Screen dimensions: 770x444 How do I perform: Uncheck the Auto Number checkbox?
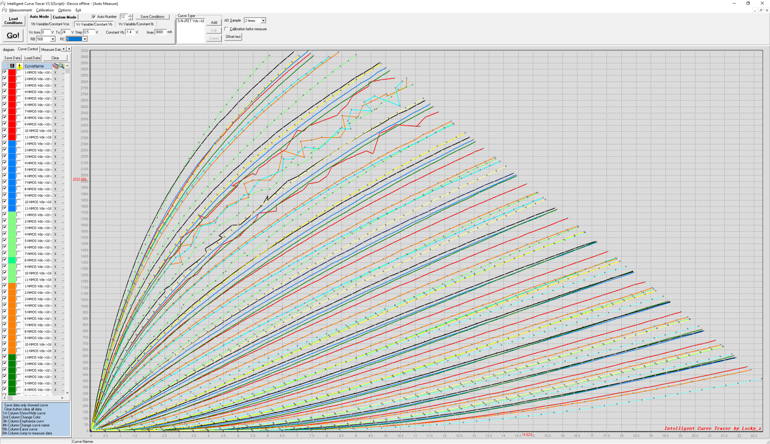[x=94, y=17]
